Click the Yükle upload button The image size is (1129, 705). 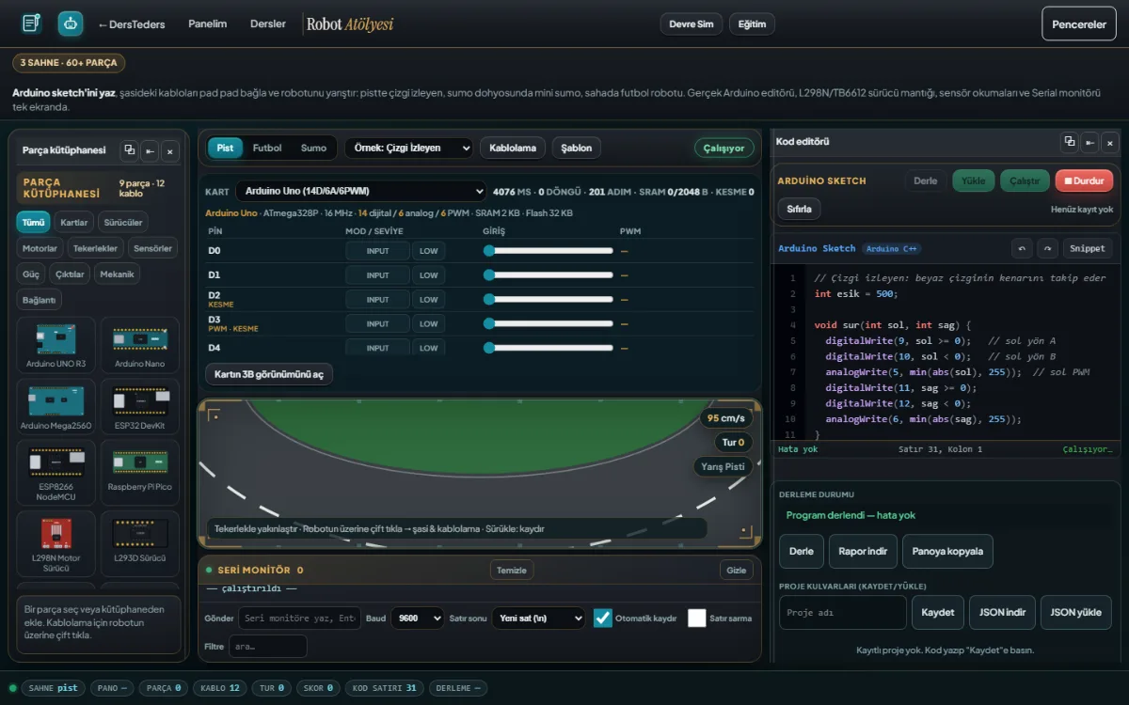pos(974,180)
